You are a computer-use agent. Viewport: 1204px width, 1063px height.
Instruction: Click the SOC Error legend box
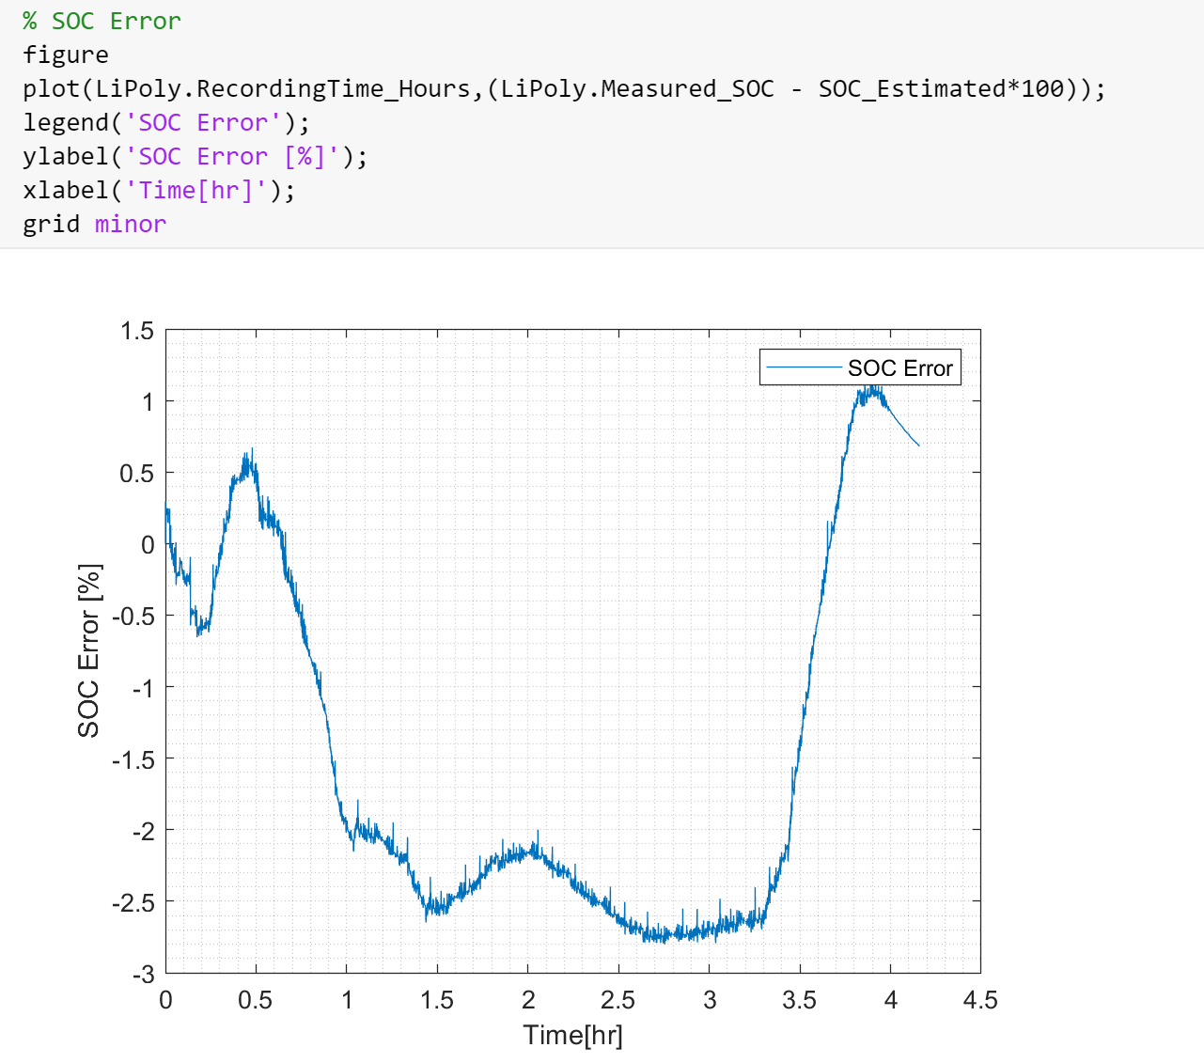pos(860,367)
